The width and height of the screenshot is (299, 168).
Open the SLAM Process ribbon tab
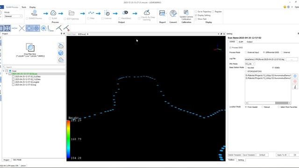[12, 7]
